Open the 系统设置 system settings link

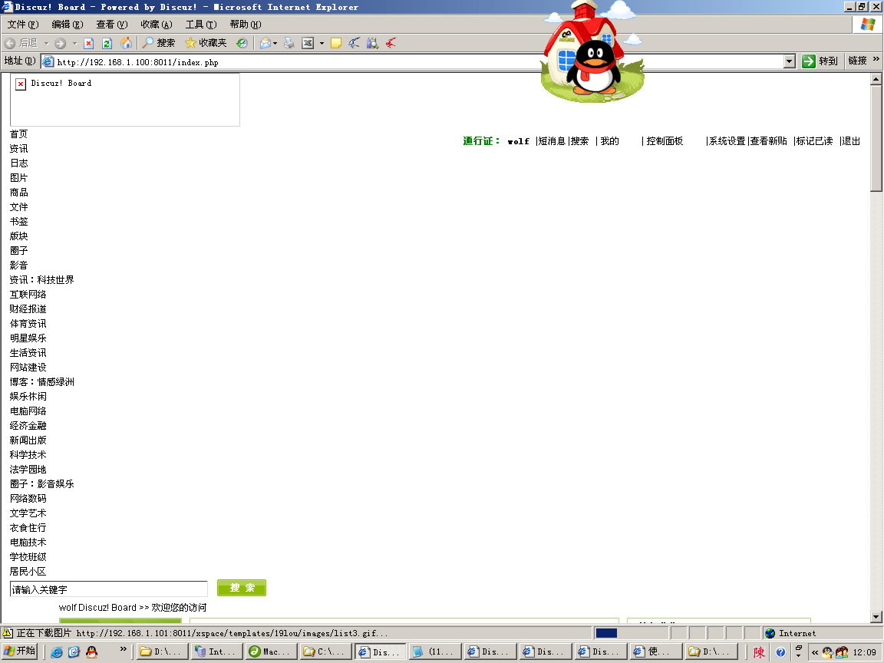click(x=727, y=141)
